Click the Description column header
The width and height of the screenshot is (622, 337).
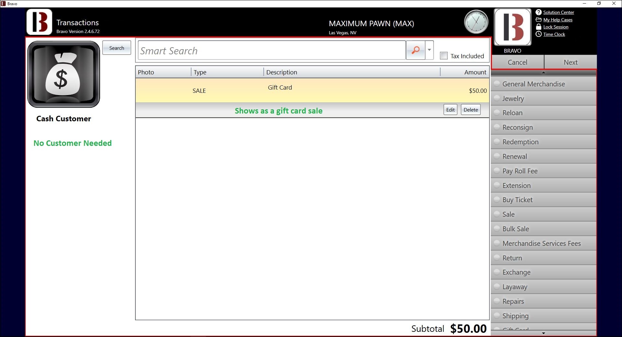point(352,72)
